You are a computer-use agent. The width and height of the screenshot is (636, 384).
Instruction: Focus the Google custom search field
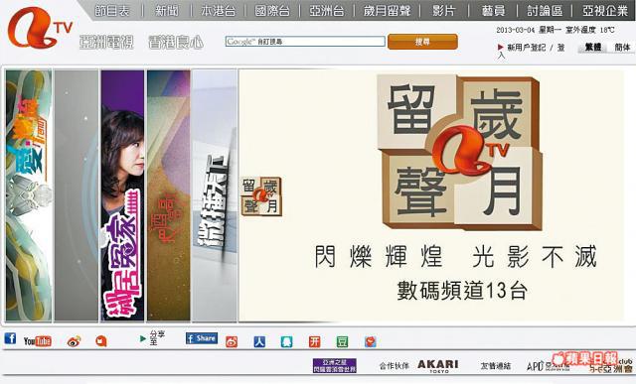[x=305, y=42]
